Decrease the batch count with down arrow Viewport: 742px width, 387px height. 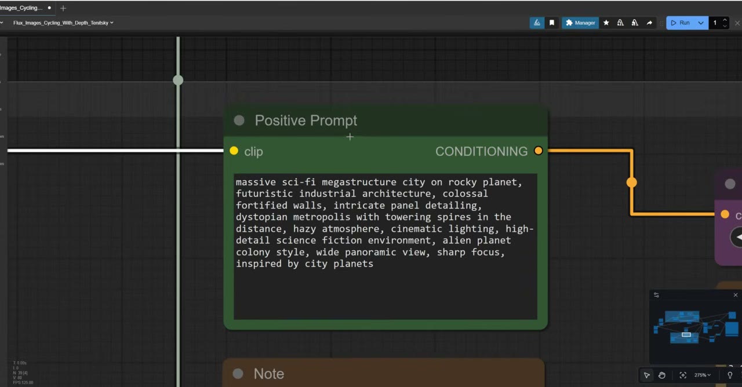point(725,26)
